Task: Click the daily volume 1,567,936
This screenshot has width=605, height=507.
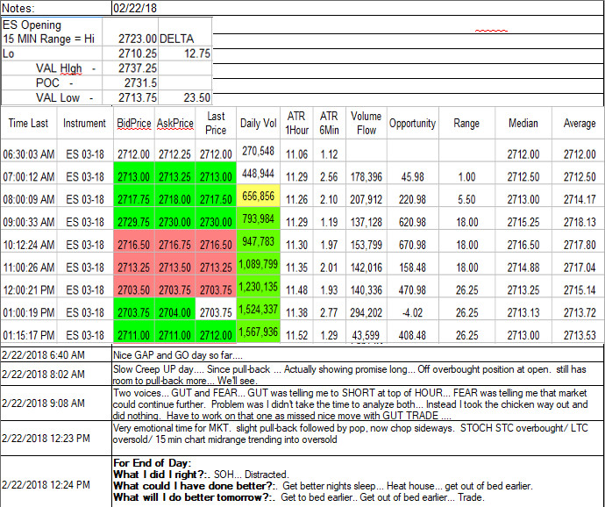Action: (x=259, y=332)
